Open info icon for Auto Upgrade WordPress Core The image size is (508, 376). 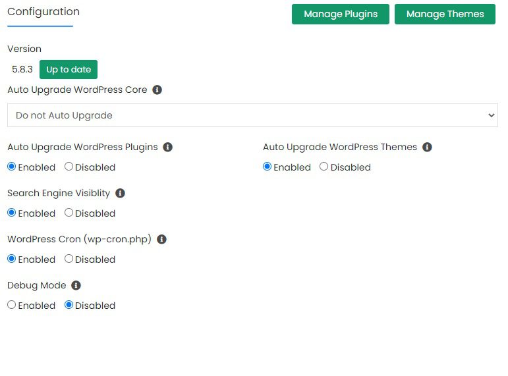click(x=157, y=90)
